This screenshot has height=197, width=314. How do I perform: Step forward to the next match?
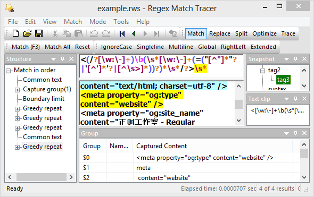pyautogui.click(x=145, y=33)
